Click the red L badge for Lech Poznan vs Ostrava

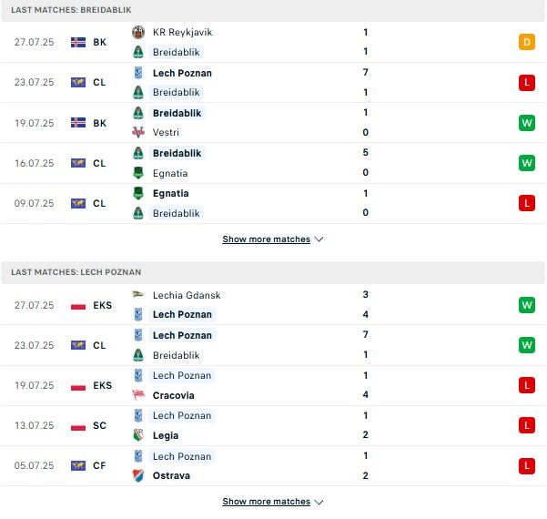(527, 465)
